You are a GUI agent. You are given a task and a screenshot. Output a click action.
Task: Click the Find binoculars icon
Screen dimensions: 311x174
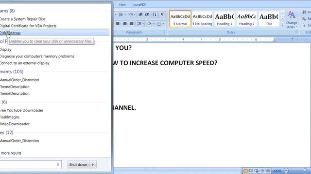click(x=305, y=12)
